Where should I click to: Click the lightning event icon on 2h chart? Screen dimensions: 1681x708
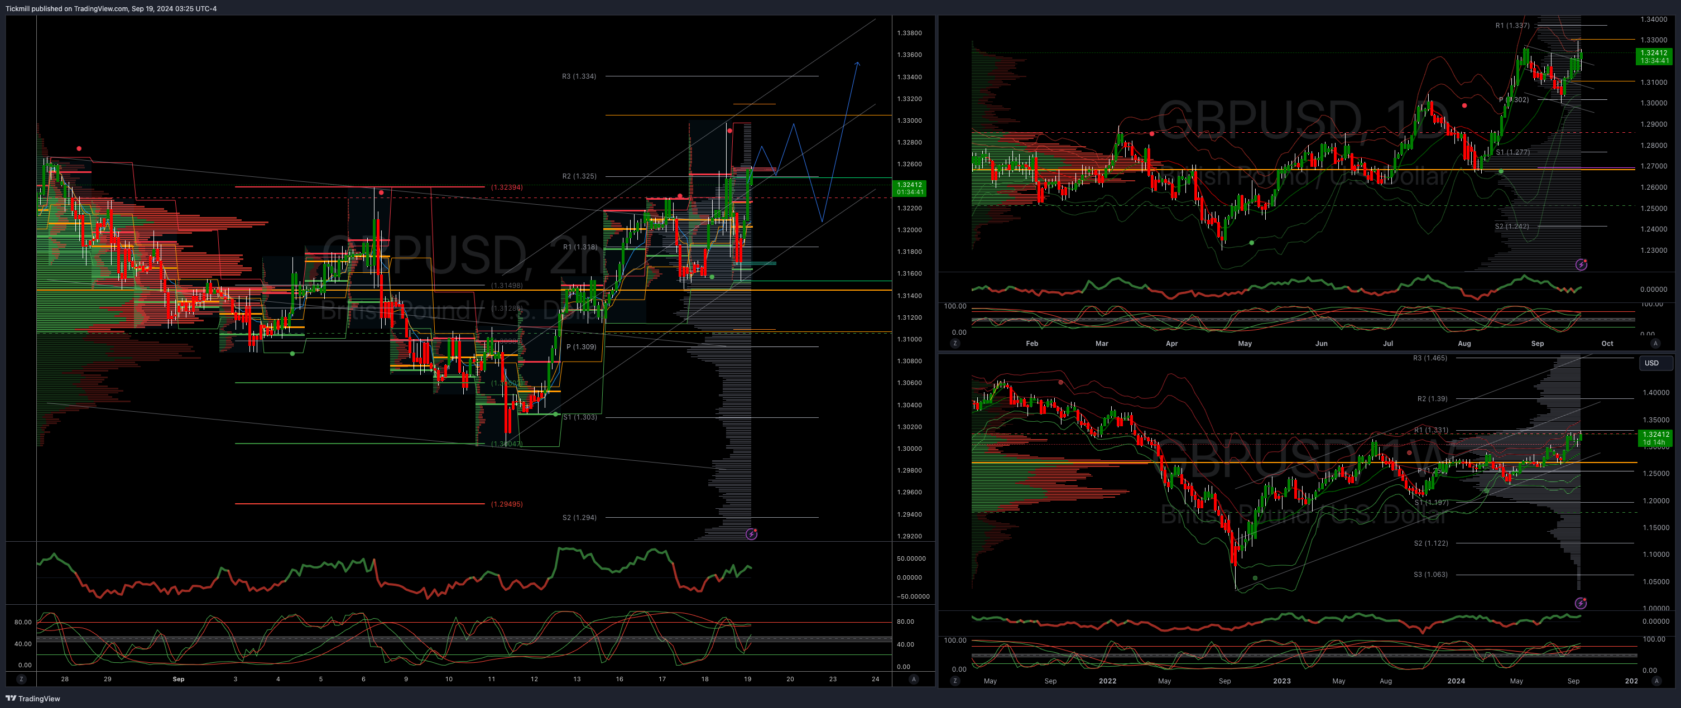[x=752, y=534]
